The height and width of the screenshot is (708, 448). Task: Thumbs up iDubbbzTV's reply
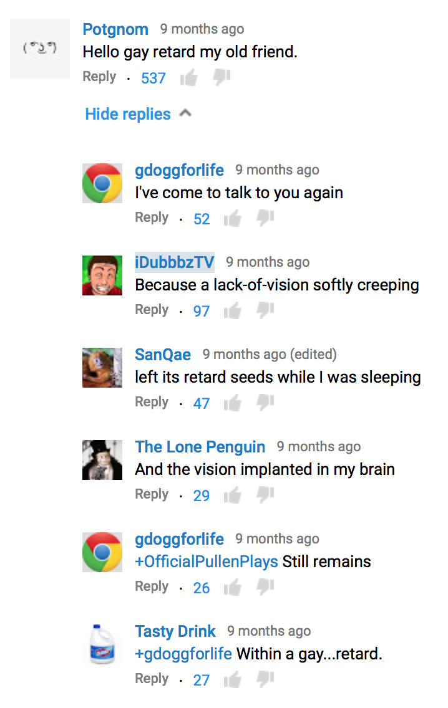click(232, 310)
